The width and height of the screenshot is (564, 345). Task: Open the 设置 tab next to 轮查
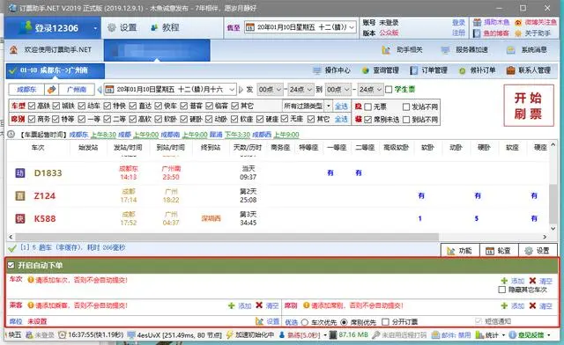tap(538, 251)
